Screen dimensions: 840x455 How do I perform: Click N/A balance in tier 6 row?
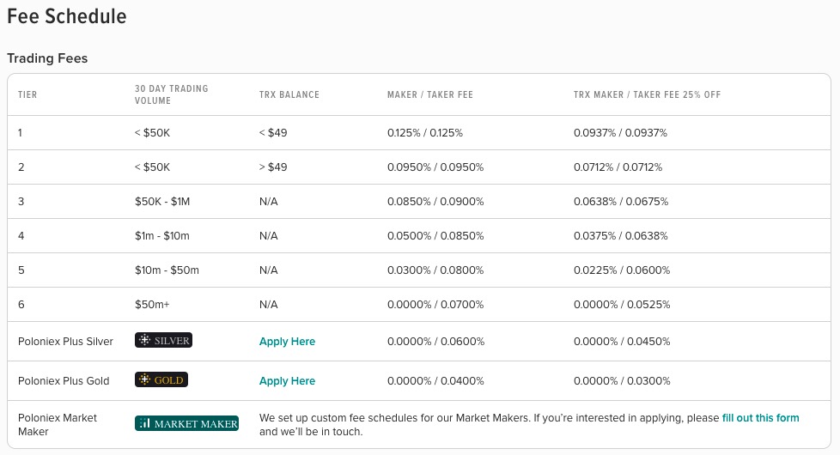tap(268, 304)
